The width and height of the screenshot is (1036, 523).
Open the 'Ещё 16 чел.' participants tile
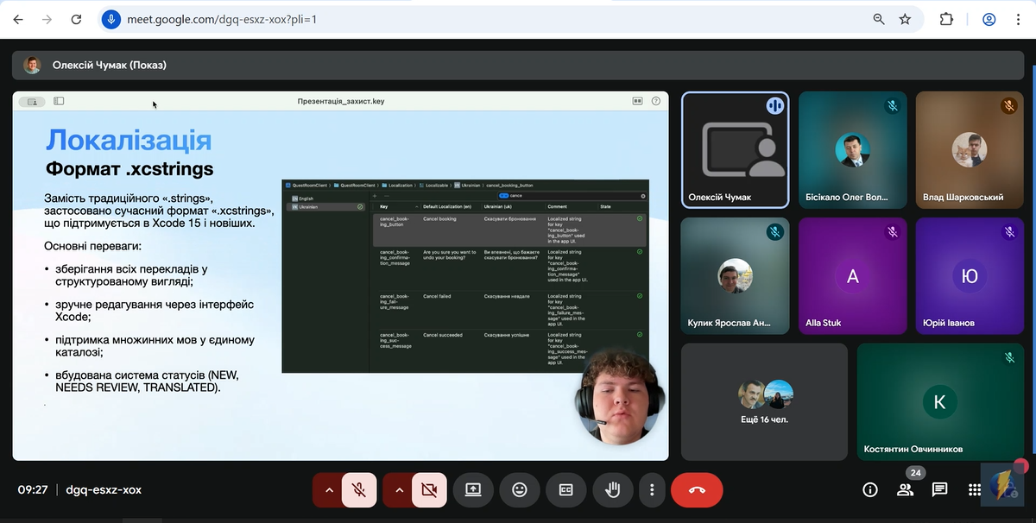point(764,401)
